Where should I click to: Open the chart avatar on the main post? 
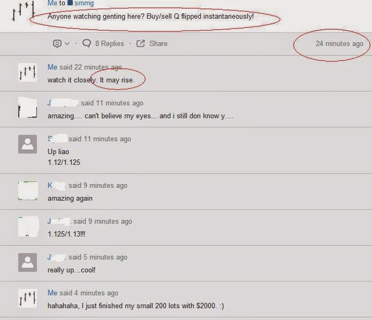click(x=24, y=11)
